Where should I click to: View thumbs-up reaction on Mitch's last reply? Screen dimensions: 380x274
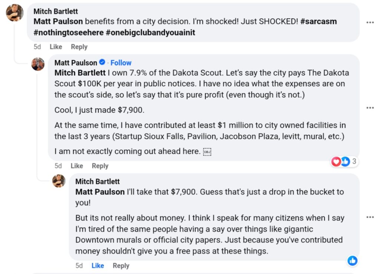(x=353, y=261)
